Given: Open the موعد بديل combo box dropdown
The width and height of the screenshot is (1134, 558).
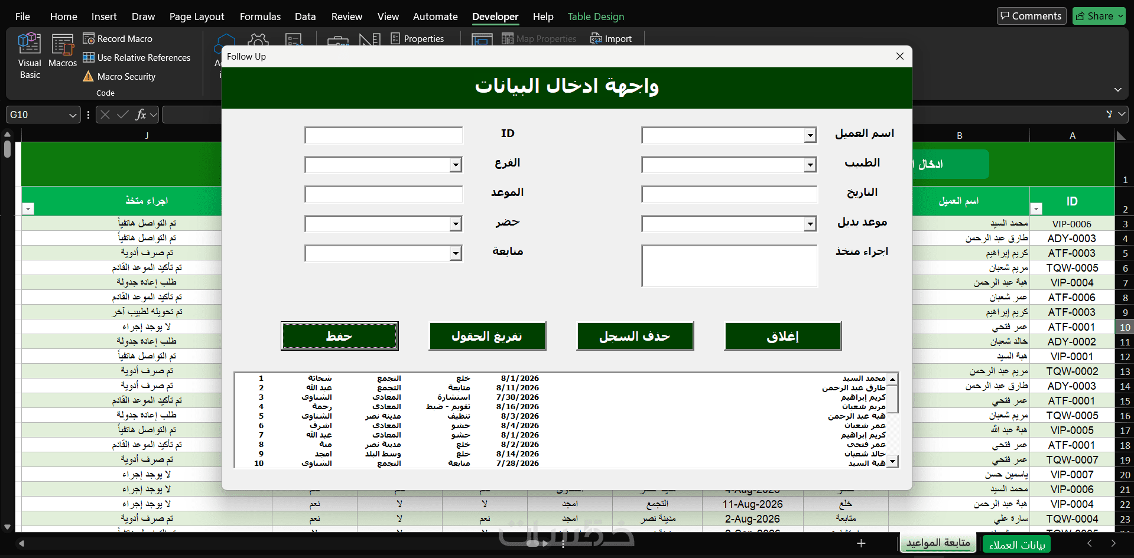Looking at the screenshot, I should 810,224.
